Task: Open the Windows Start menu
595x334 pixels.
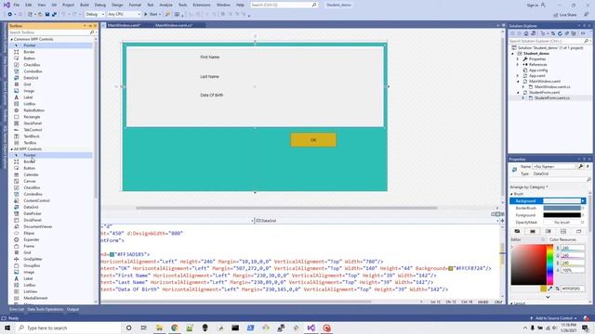Action: (7, 328)
